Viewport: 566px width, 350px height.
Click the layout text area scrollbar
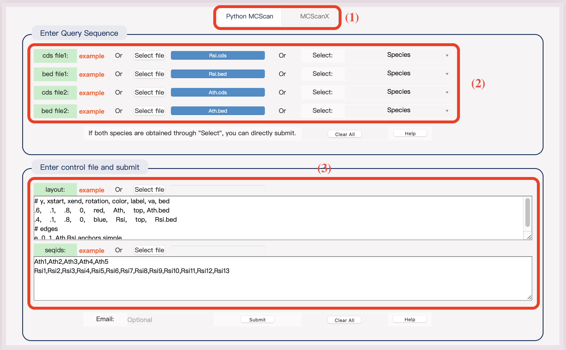[x=527, y=213]
